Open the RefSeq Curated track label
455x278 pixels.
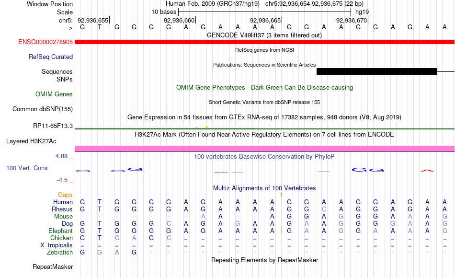(50, 57)
